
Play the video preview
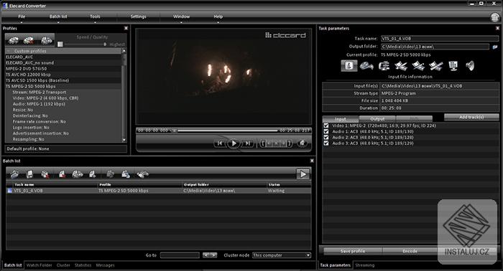coord(234,143)
